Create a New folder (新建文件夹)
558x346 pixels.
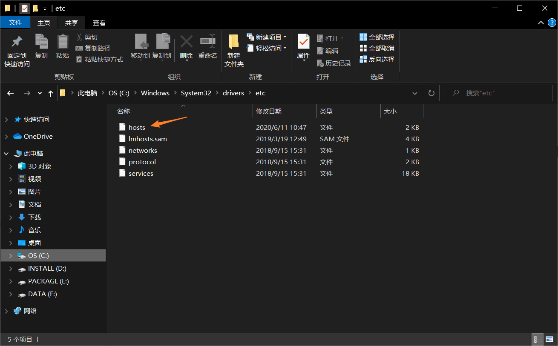tap(234, 50)
